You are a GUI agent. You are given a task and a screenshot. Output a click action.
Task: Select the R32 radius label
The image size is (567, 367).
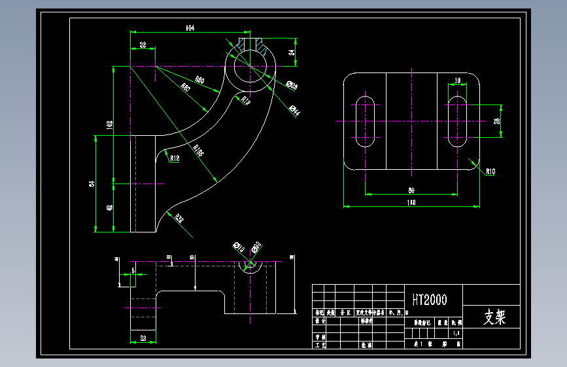(x=179, y=219)
